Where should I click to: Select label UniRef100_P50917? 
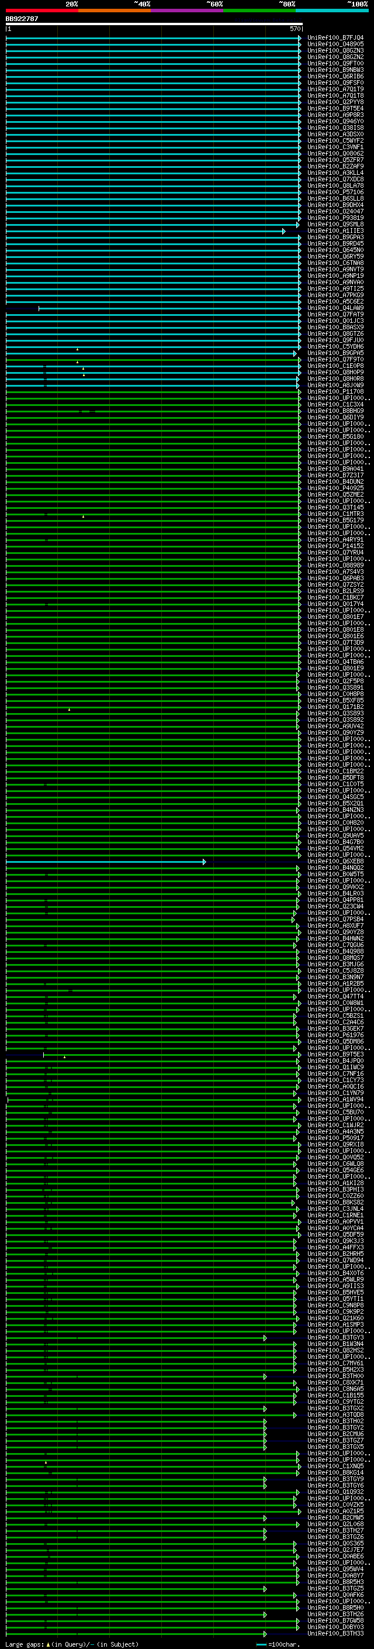[335, 1138]
